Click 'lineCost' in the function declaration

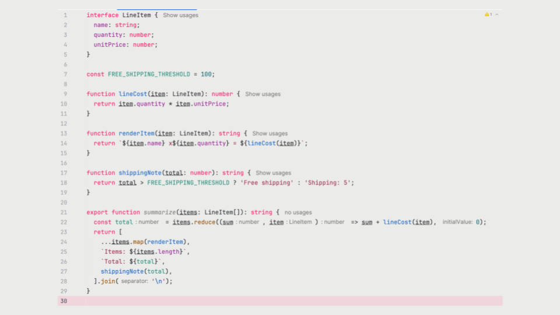coord(132,94)
